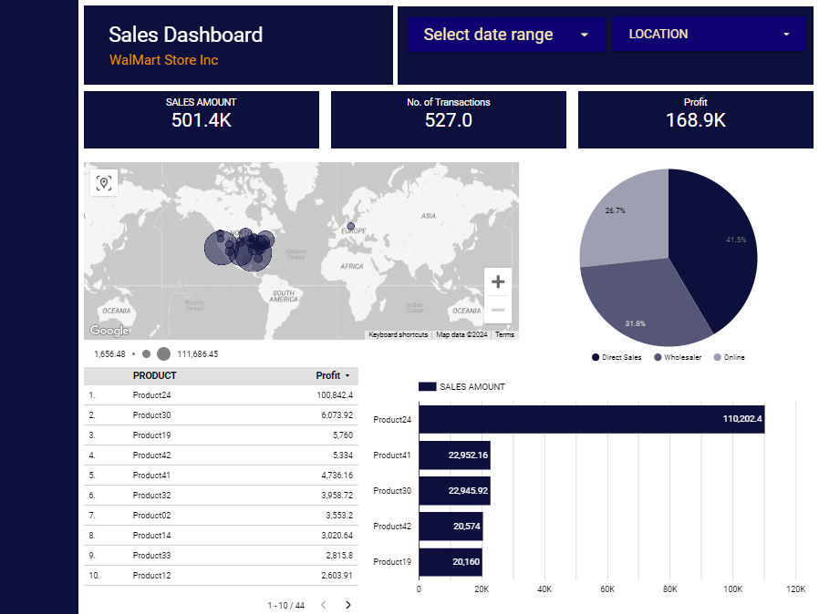Select the Product24 bar in chart
819x614 pixels.
pos(590,419)
